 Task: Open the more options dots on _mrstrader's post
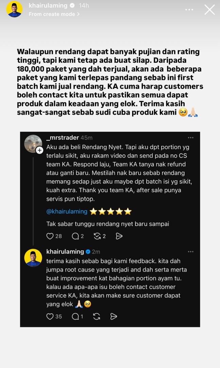point(191,138)
